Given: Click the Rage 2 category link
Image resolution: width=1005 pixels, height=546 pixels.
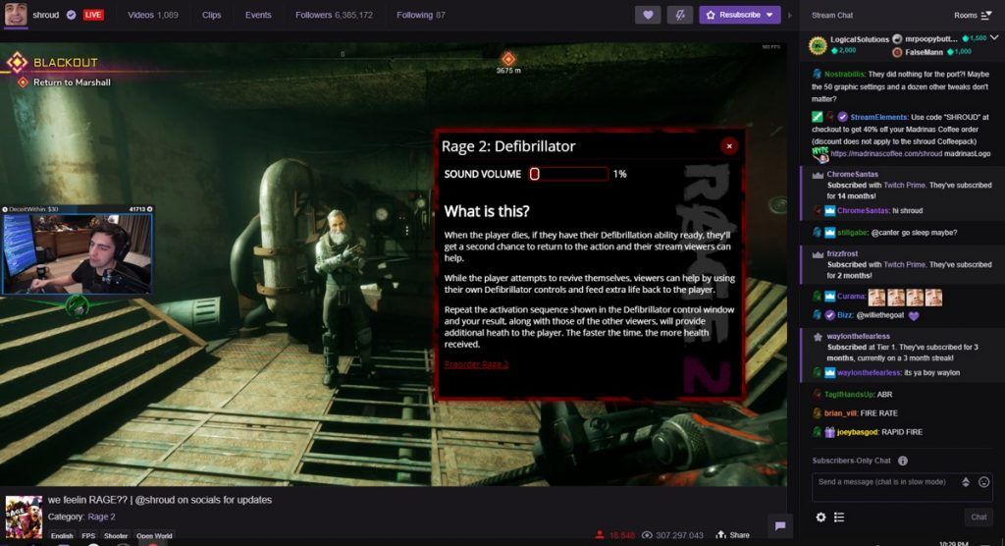Looking at the screenshot, I should (x=101, y=517).
